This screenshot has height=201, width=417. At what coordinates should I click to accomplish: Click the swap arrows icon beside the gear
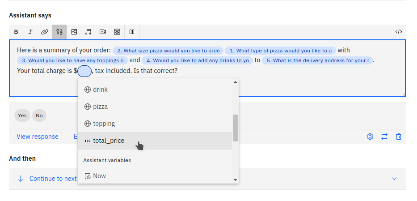pyautogui.click(x=384, y=137)
